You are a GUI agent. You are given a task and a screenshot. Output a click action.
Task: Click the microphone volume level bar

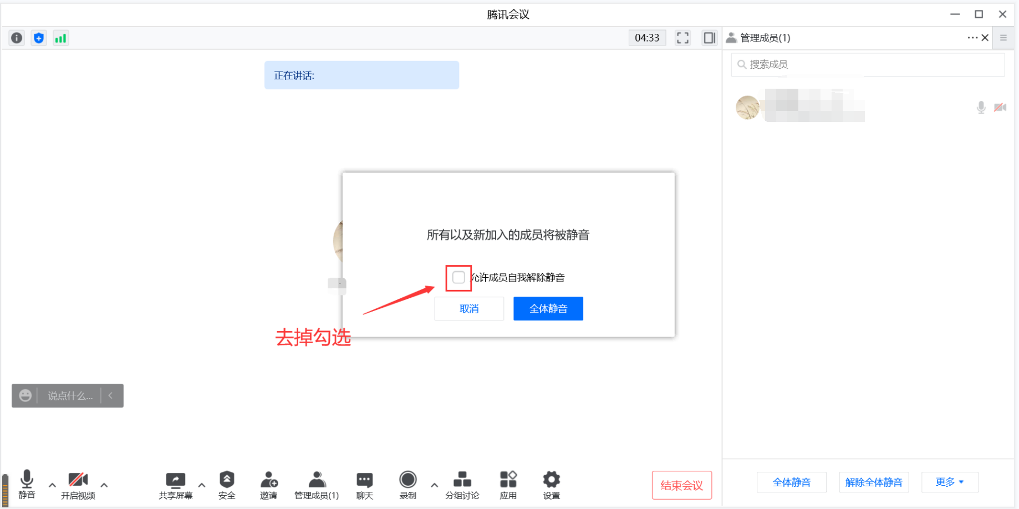[5, 489]
